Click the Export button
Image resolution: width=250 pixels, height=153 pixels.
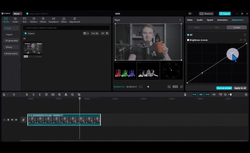click(x=225, y=14)
